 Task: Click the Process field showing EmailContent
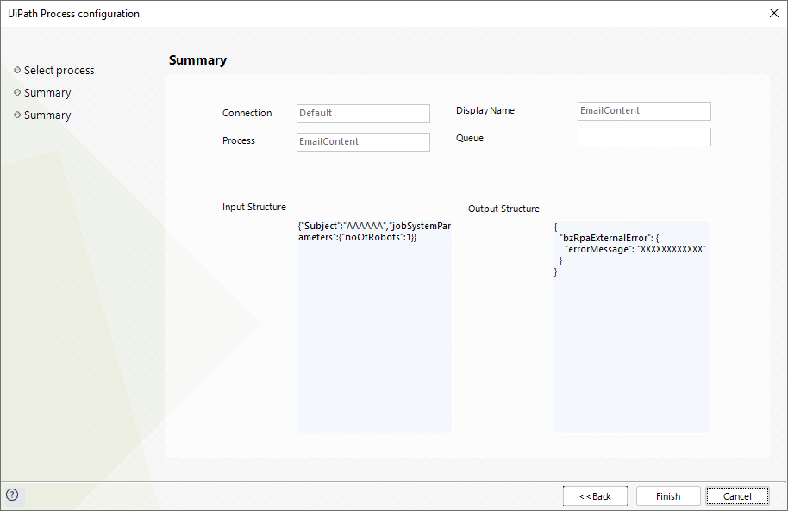363,141
